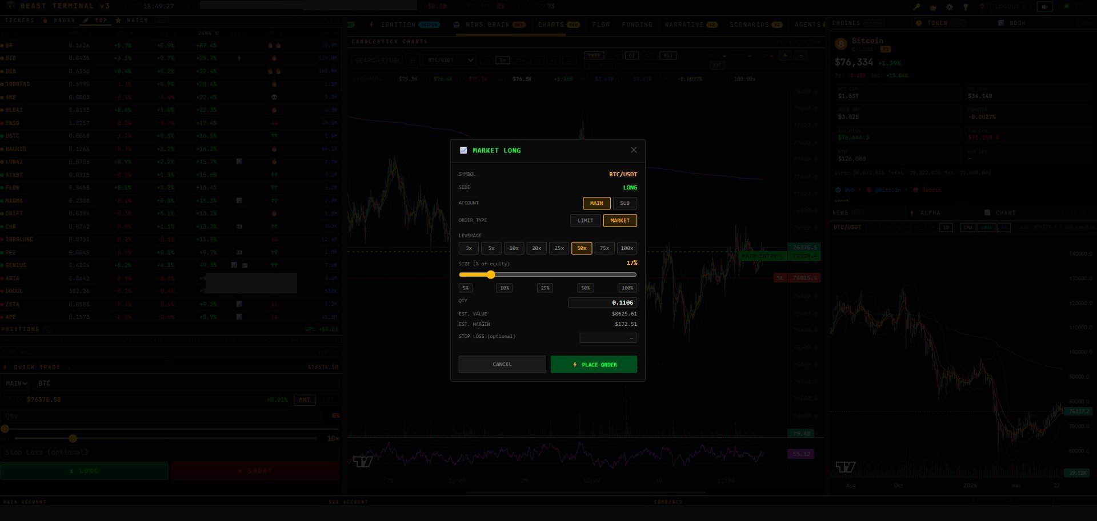Click the size percentage slider handle

pos(491,274)
